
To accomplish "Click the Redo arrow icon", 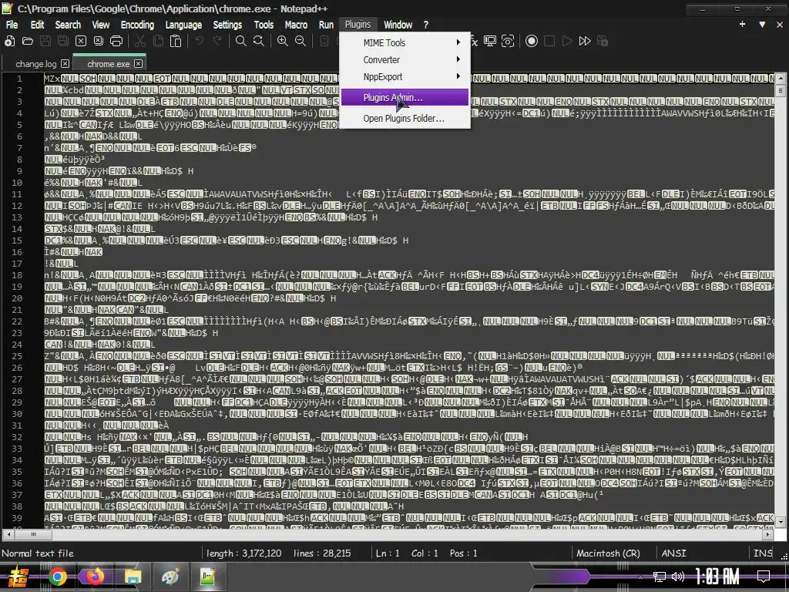I will [x=217, y=42].
